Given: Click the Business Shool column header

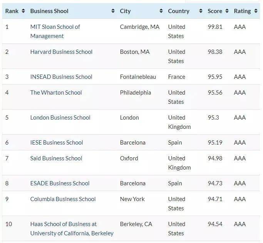Looking at the screenshot, I should tap(49, 11).
